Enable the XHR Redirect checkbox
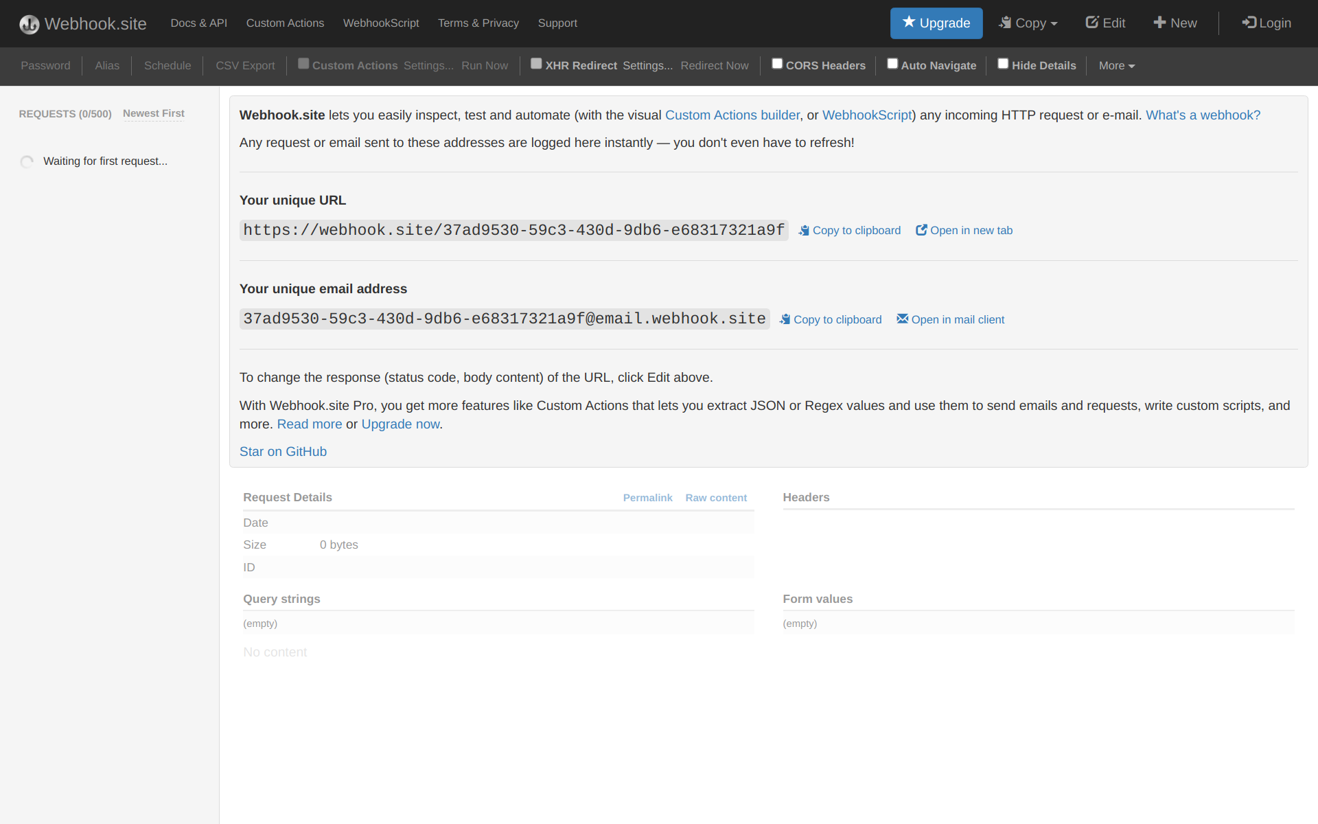This screenshot has height=824, width=1318. tap(536, 64)
